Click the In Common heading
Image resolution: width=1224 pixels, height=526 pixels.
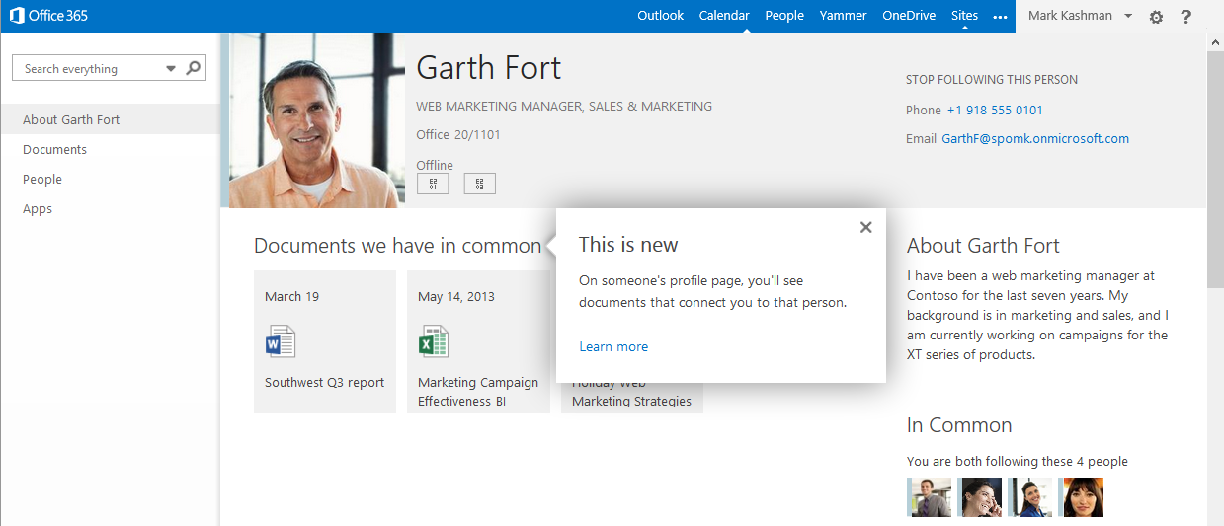pos(959,425)
